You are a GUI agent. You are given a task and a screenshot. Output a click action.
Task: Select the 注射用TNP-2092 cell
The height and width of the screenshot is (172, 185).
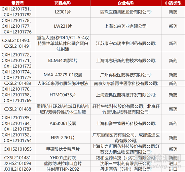coord(63,169)
